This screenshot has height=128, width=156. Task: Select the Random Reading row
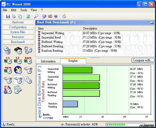pyautogui.click(x=95, y=51)
